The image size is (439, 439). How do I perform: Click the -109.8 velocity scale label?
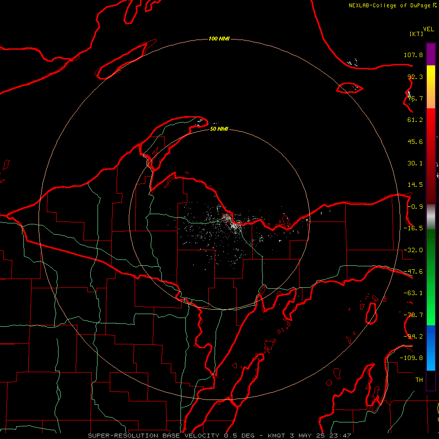(411, 358)
